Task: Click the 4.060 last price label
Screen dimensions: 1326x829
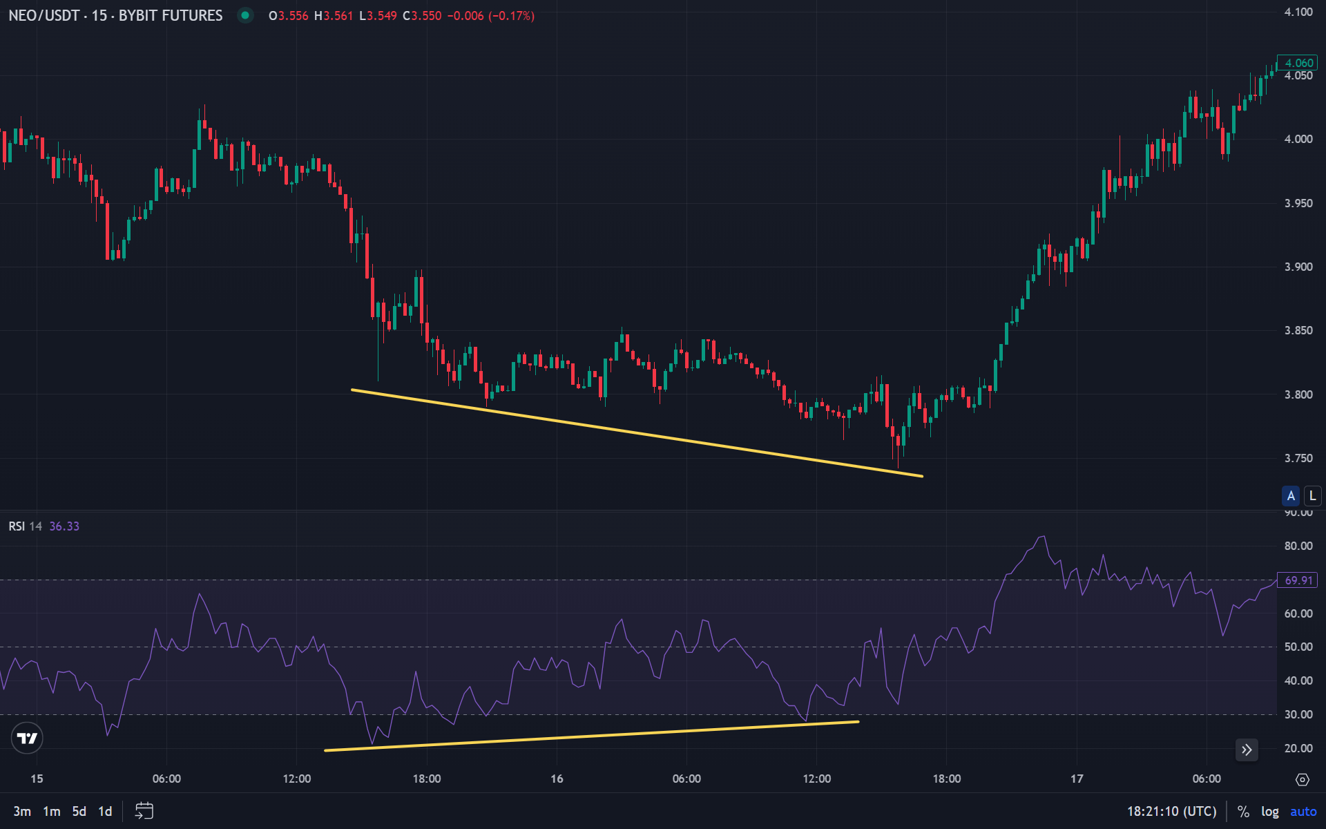Action: [1297, 62]
